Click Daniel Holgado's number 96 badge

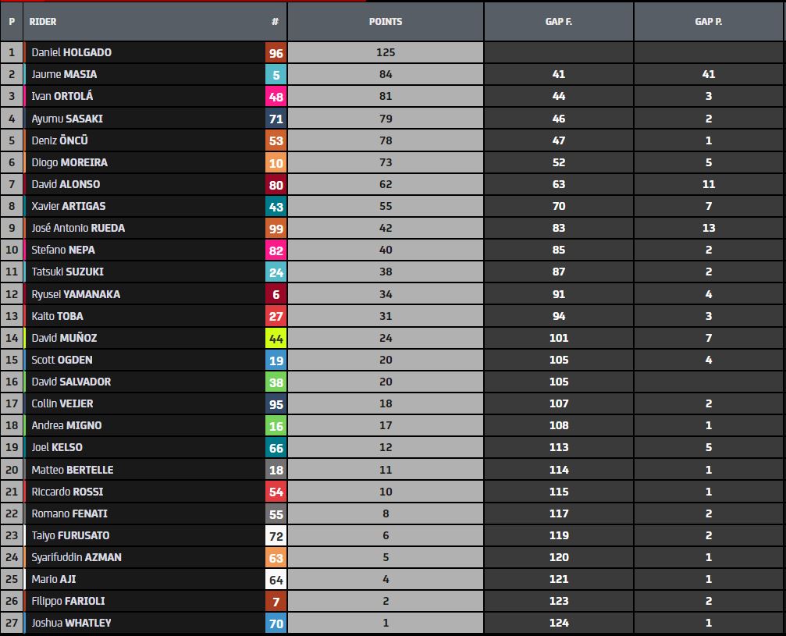[x=276, y=53]
